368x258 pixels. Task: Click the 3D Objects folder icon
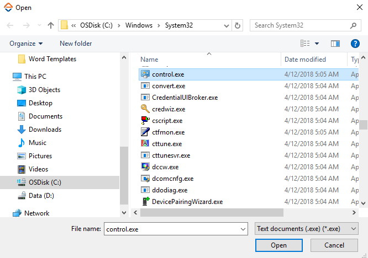22,90
